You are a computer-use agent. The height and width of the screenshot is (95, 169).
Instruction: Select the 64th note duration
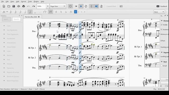(11, 12)
